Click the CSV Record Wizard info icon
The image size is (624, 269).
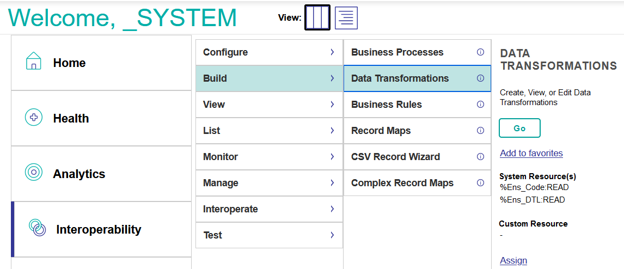480,157
